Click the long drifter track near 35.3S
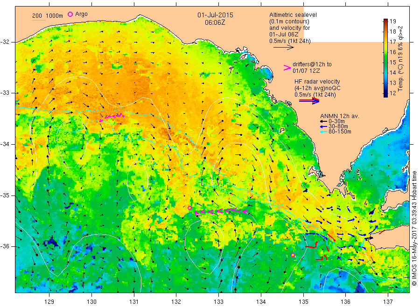The width and height of the screenshot is (420, 308). [x=220, y=211]
